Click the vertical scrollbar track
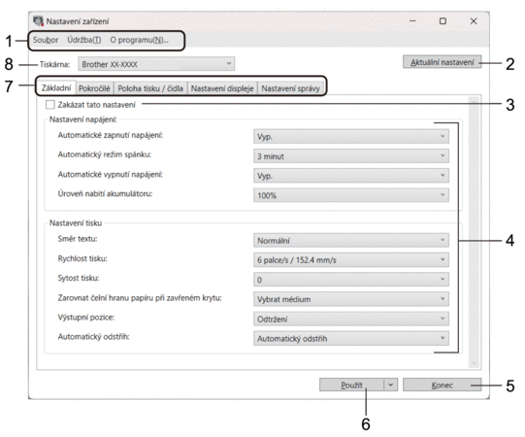This screenshot has height=437, width=525. pos(475,231)
